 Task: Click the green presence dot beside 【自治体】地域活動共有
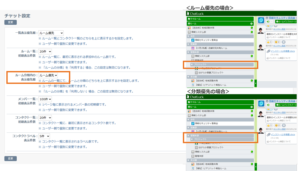coord(252,28)
